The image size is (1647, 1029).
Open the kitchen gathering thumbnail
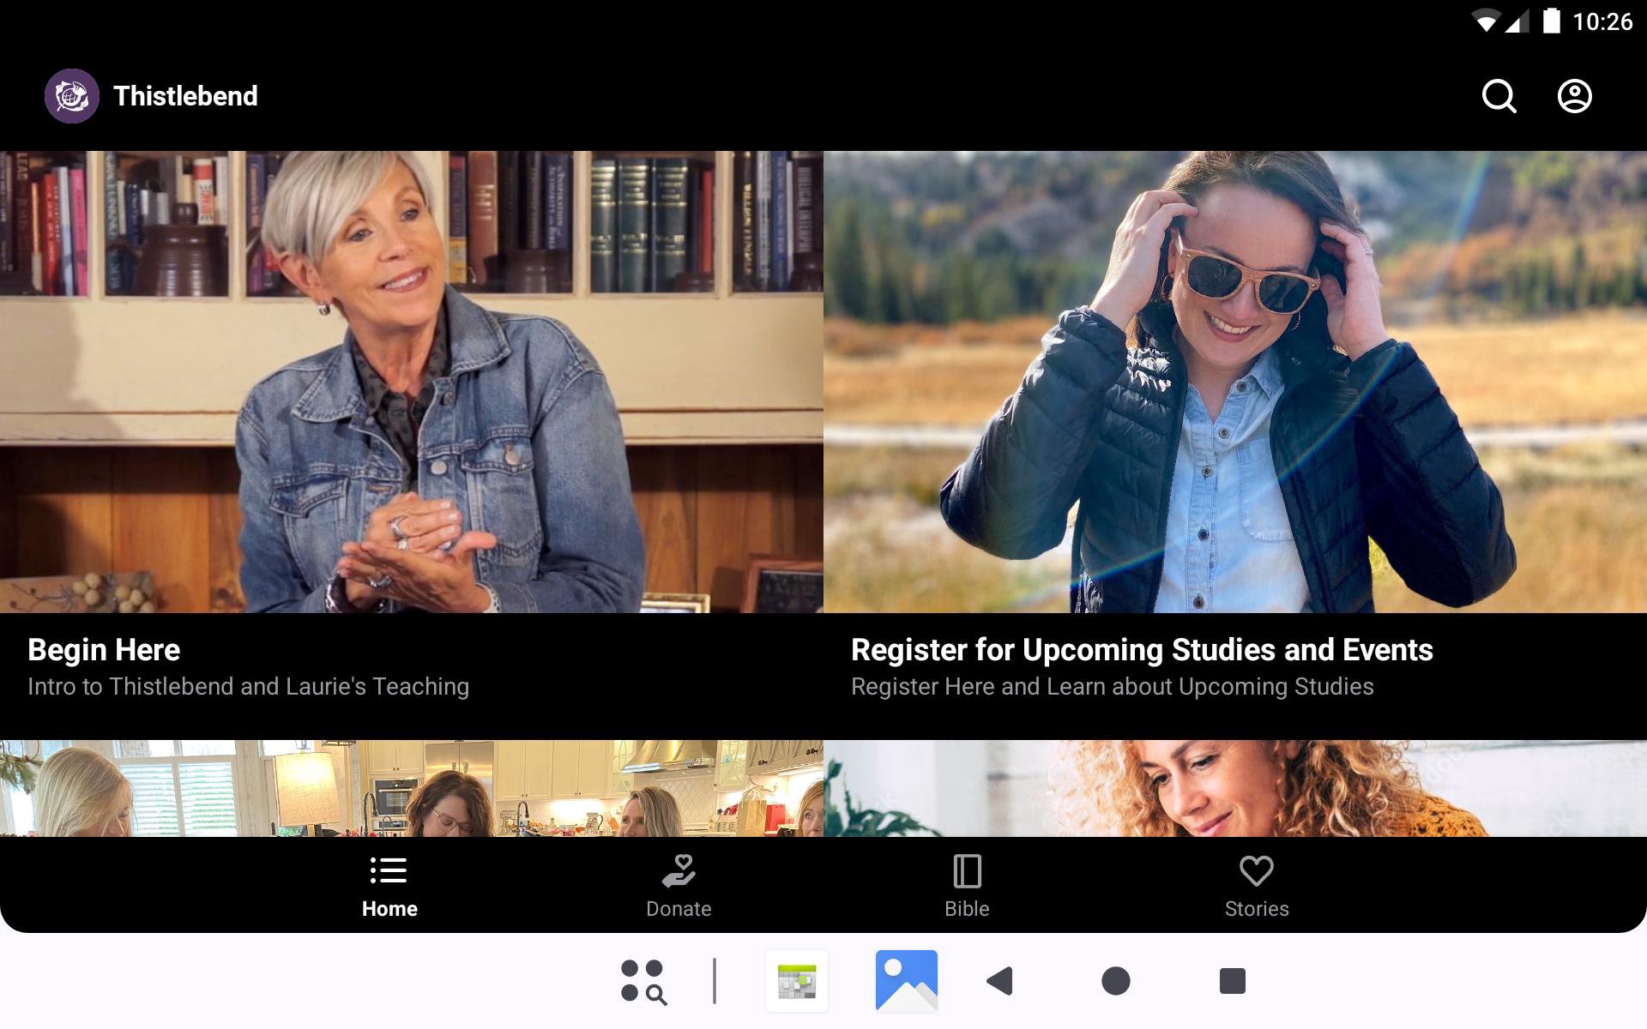pos(412,789)
